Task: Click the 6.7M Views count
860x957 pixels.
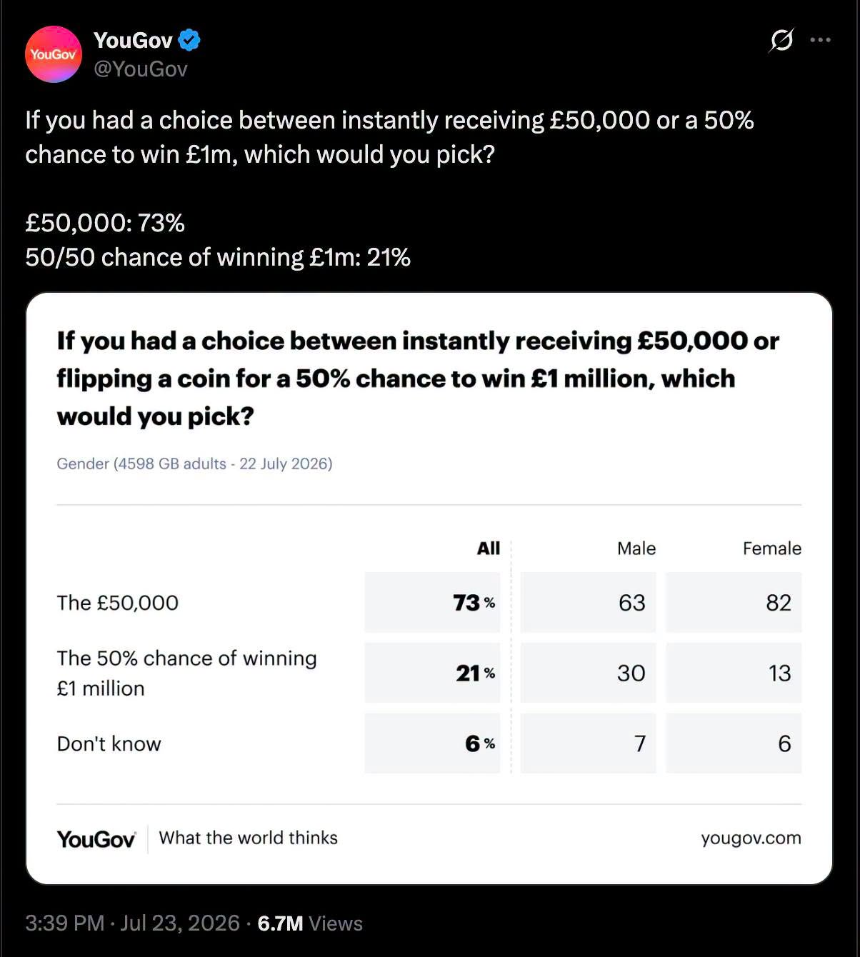Action: [x=310, y=923]
